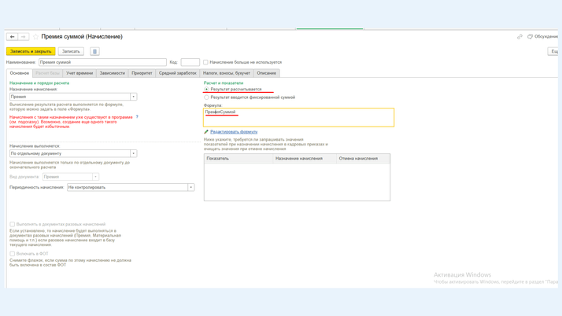
Task: Click the 'Код' input field
Action: click(x=190, y=62)
